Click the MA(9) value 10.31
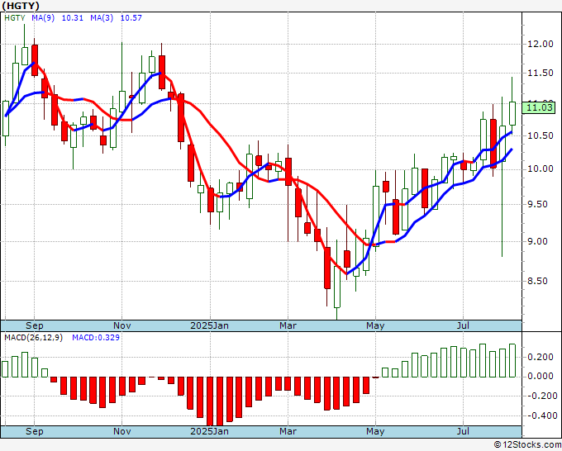Viewport: 562px width, 451px height. point(73,17)
